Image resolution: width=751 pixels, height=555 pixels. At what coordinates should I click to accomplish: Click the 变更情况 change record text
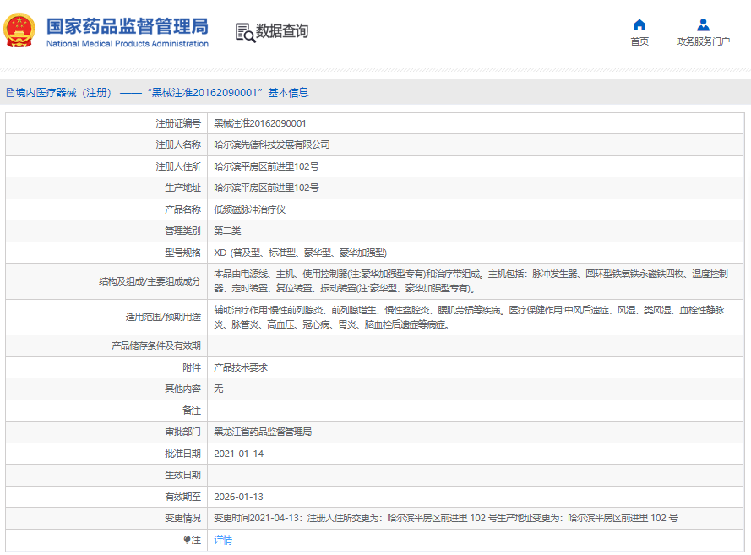point(446,518)
